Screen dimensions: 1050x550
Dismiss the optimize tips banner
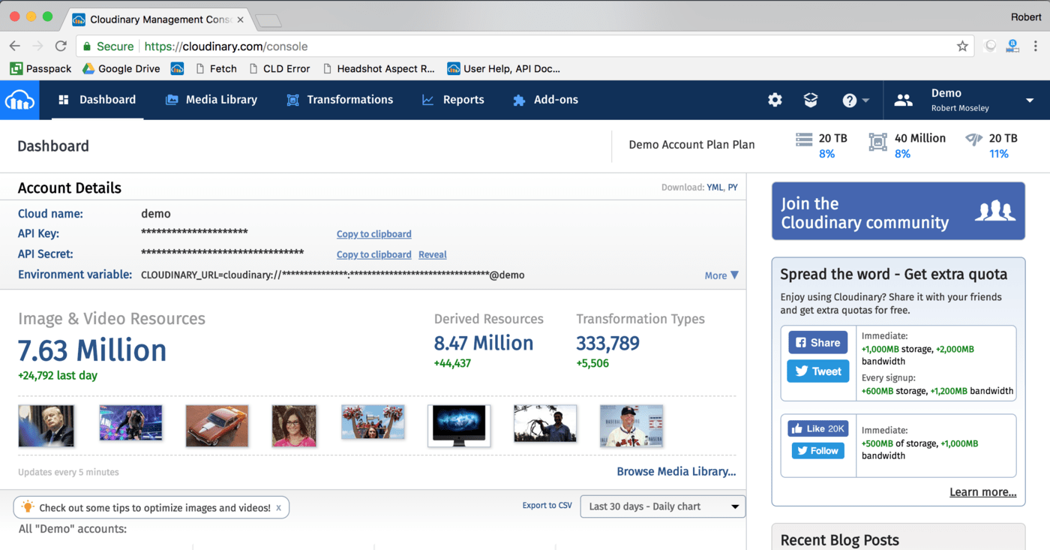[x=278, y=508]
